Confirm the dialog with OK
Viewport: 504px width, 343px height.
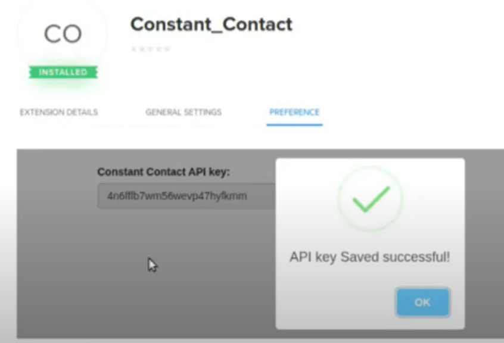coord(422,303)
